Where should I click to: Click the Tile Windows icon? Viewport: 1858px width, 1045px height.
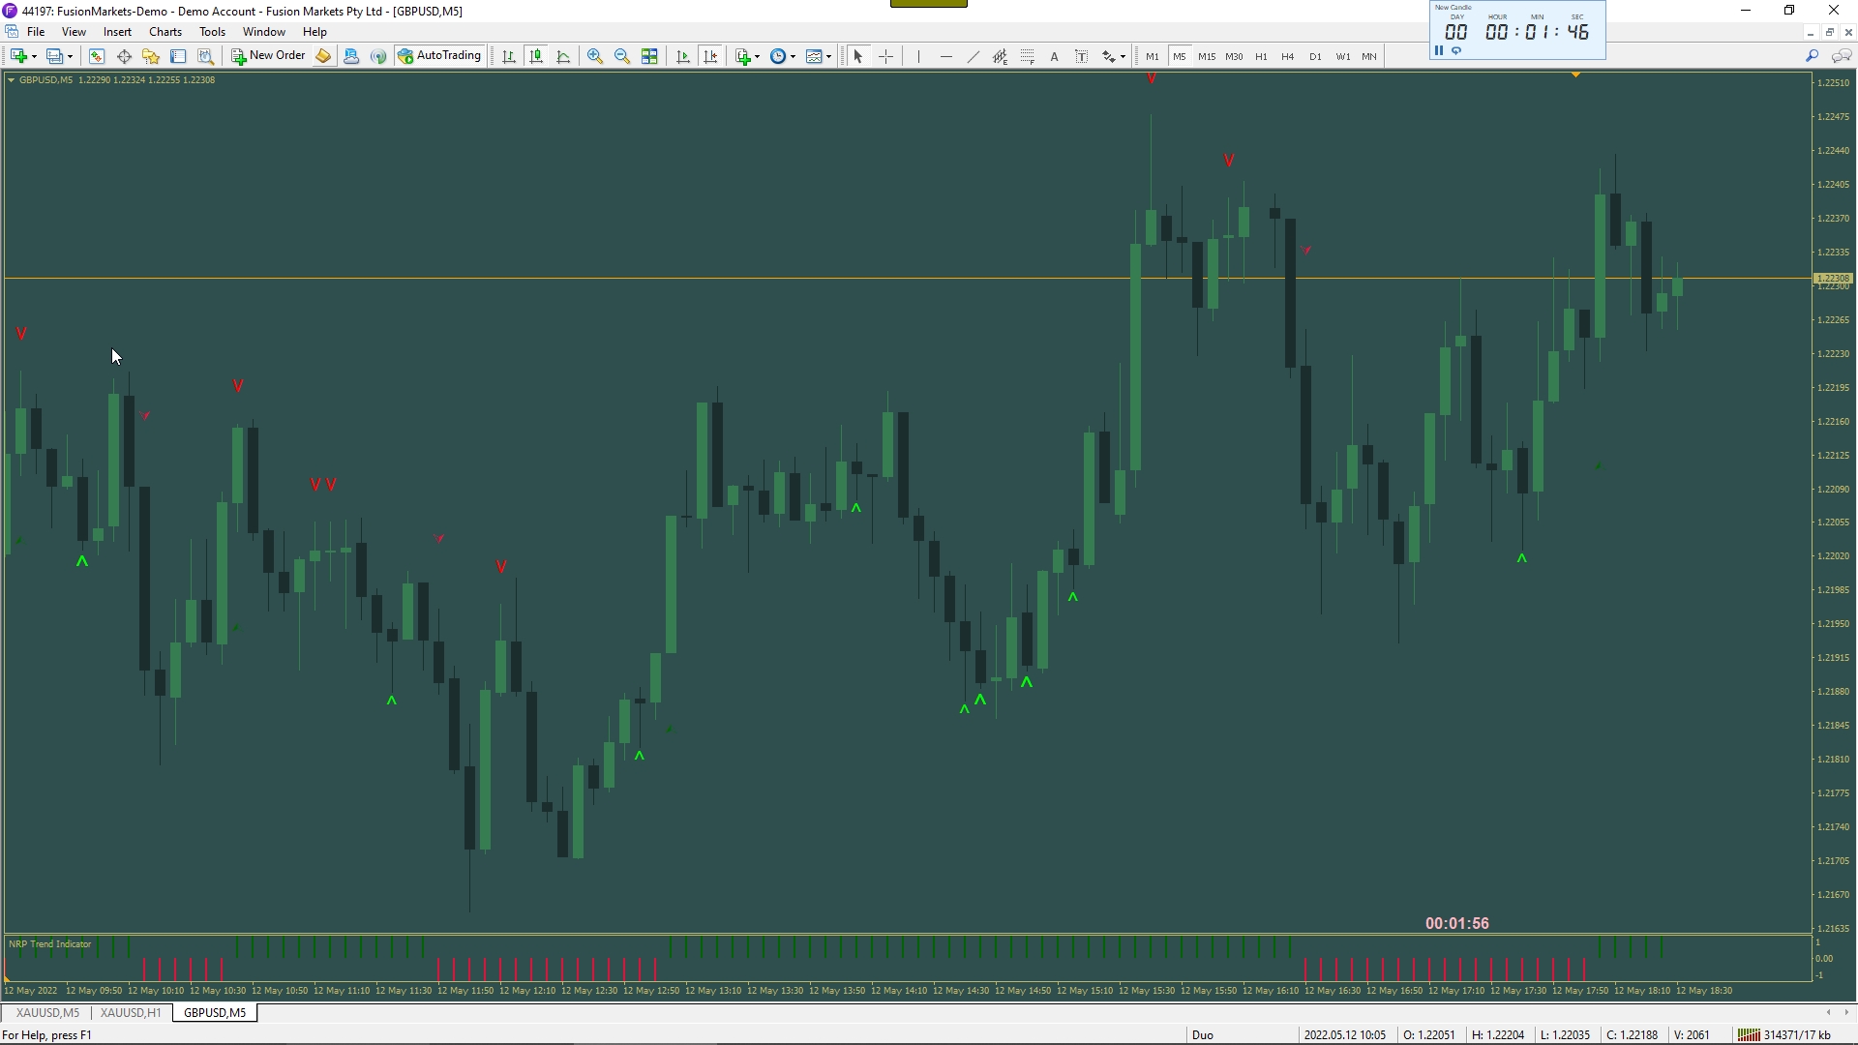[650, 56]
